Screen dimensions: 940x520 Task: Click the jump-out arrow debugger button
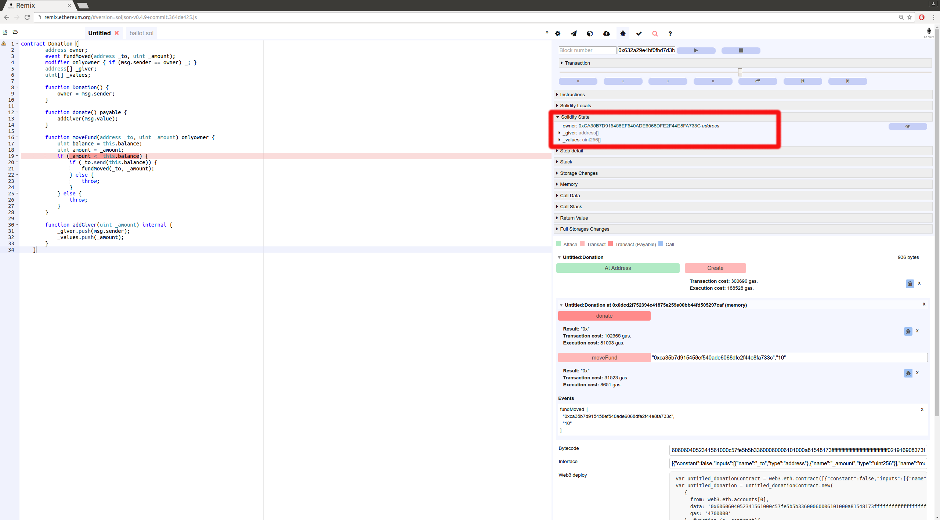point(758,81)
